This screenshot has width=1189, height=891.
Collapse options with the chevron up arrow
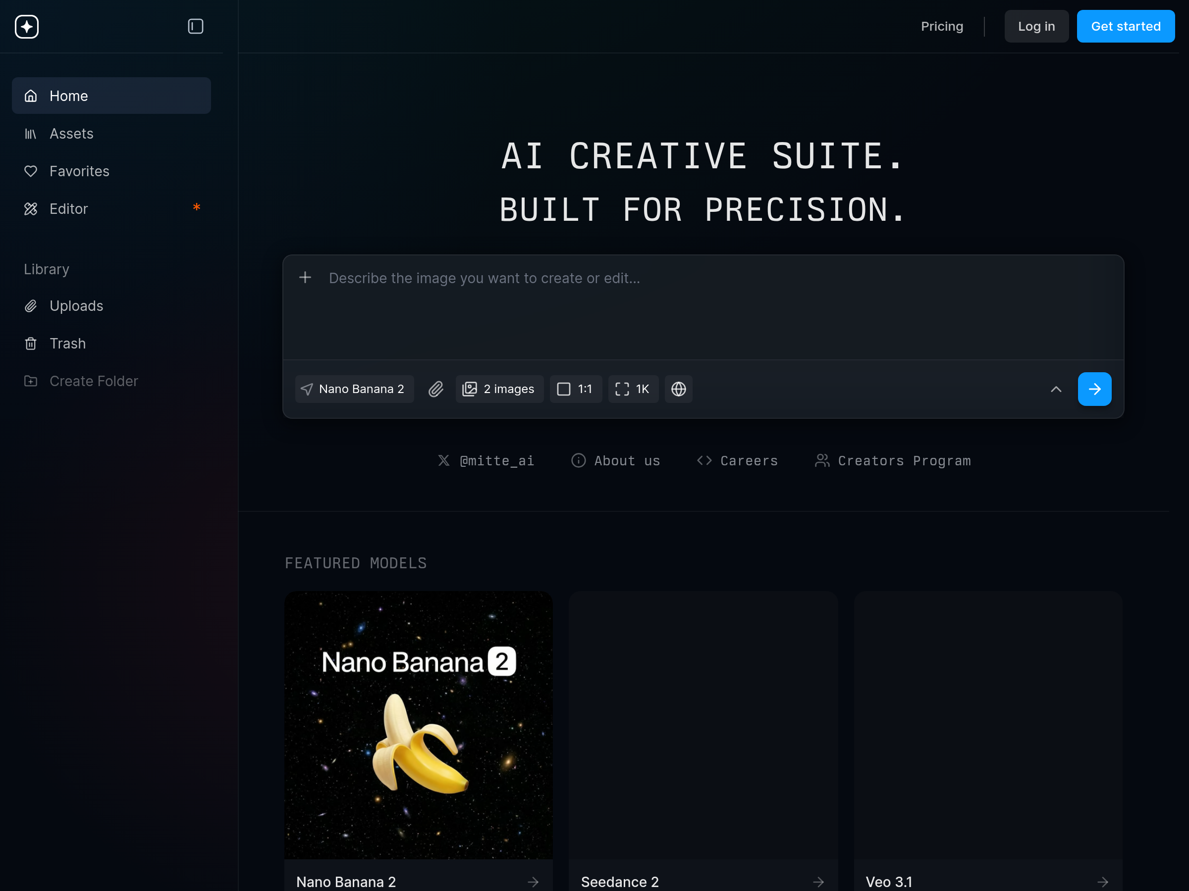1056,389
